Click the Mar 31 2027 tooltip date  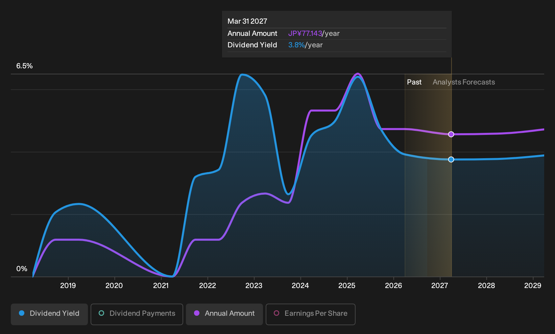[x=247, y=21]
